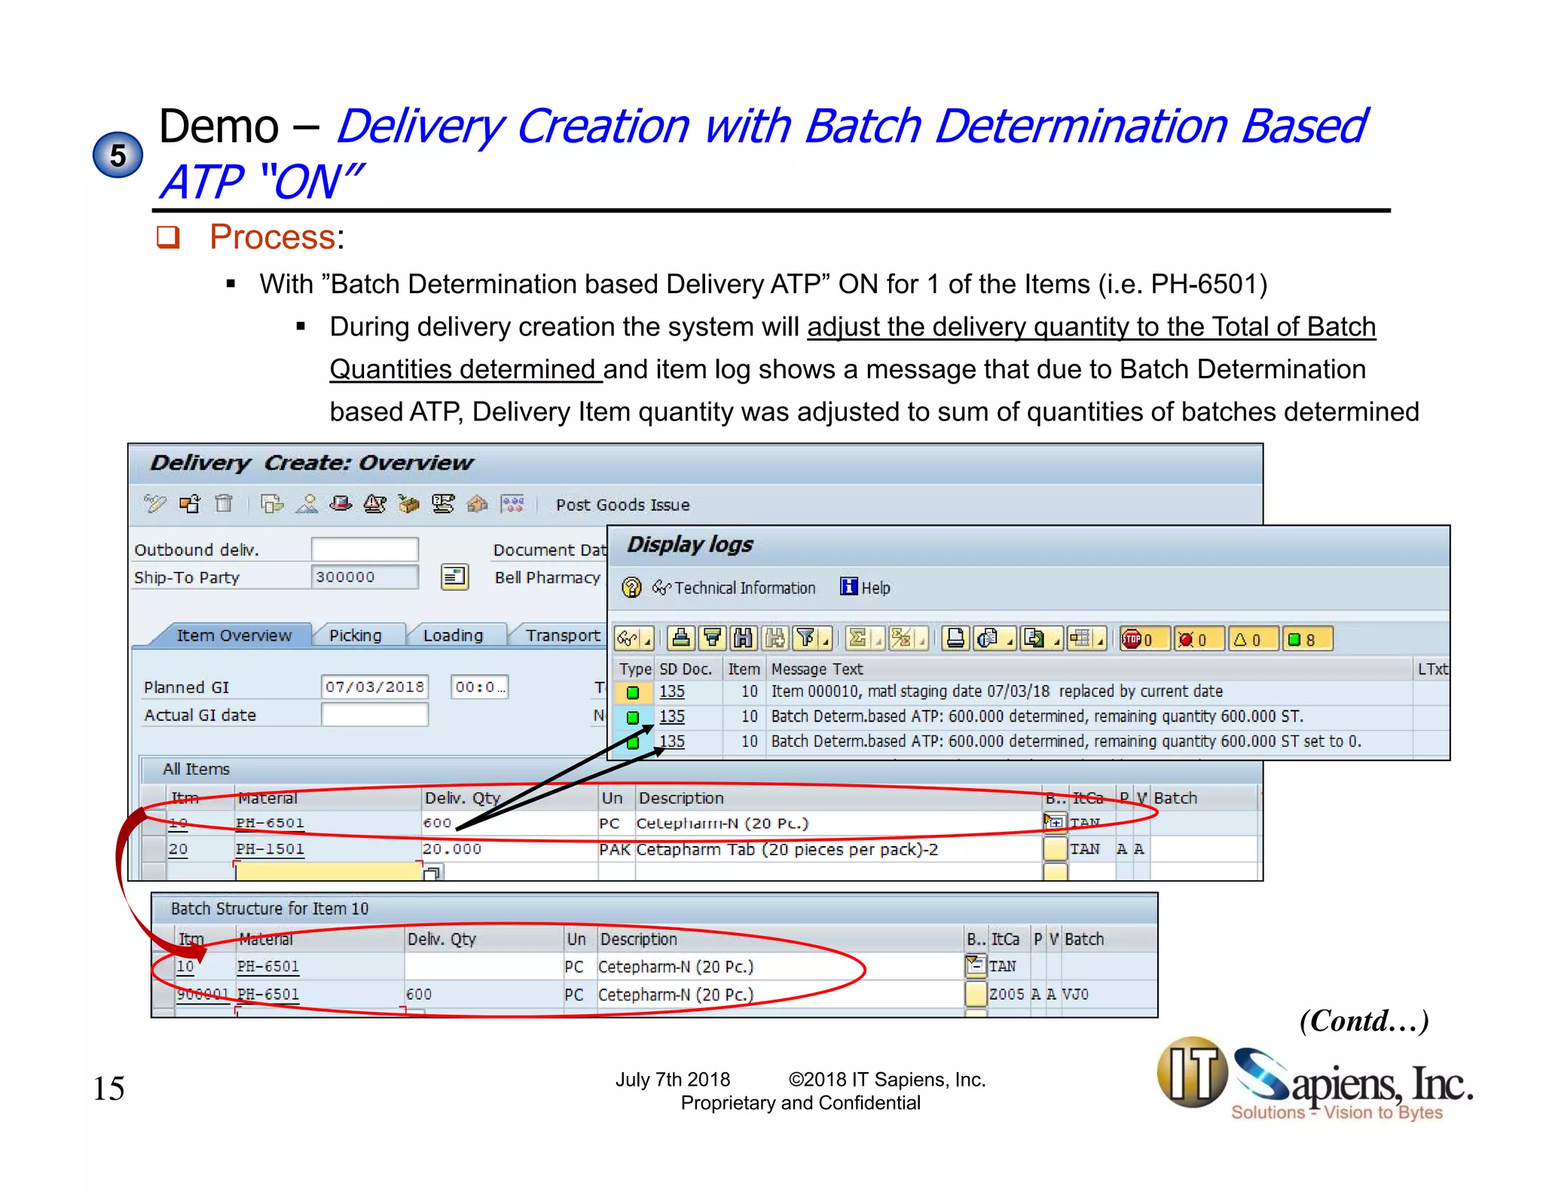Click the Outbound deliv. input field

365,549
